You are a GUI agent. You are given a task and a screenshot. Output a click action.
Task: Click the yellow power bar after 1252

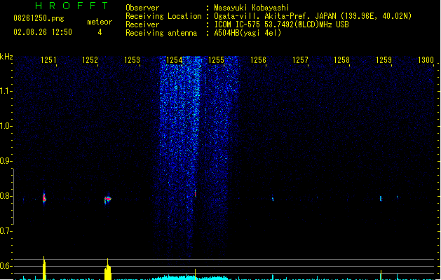click(x=108, y=269)
